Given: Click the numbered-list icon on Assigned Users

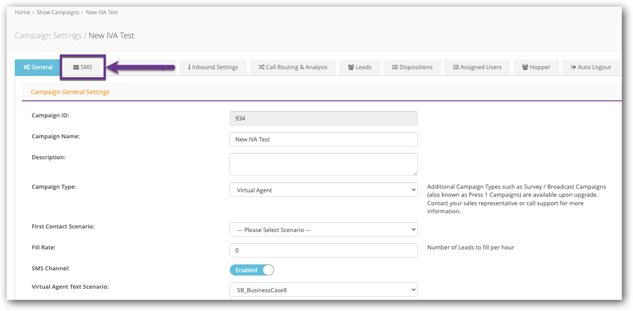Looking at the screenshot, I should coord(456,67).
